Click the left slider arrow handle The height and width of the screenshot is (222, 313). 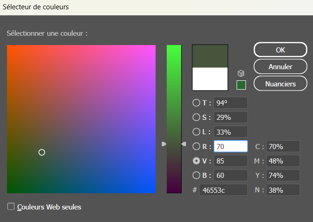click(x=163, y=144)
